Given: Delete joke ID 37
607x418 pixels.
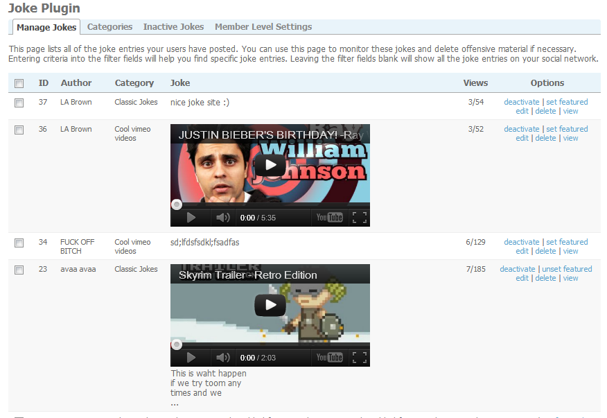Looking at the screenshot, I should (x=545, y=111).
